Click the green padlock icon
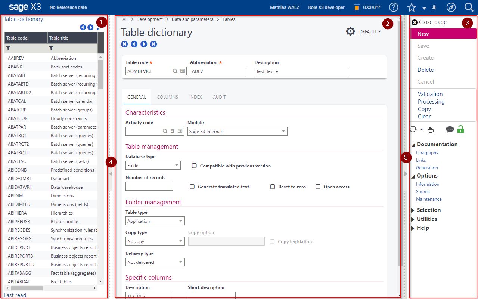The height and width of the screenshot is (299, 478). click(460, 129)
